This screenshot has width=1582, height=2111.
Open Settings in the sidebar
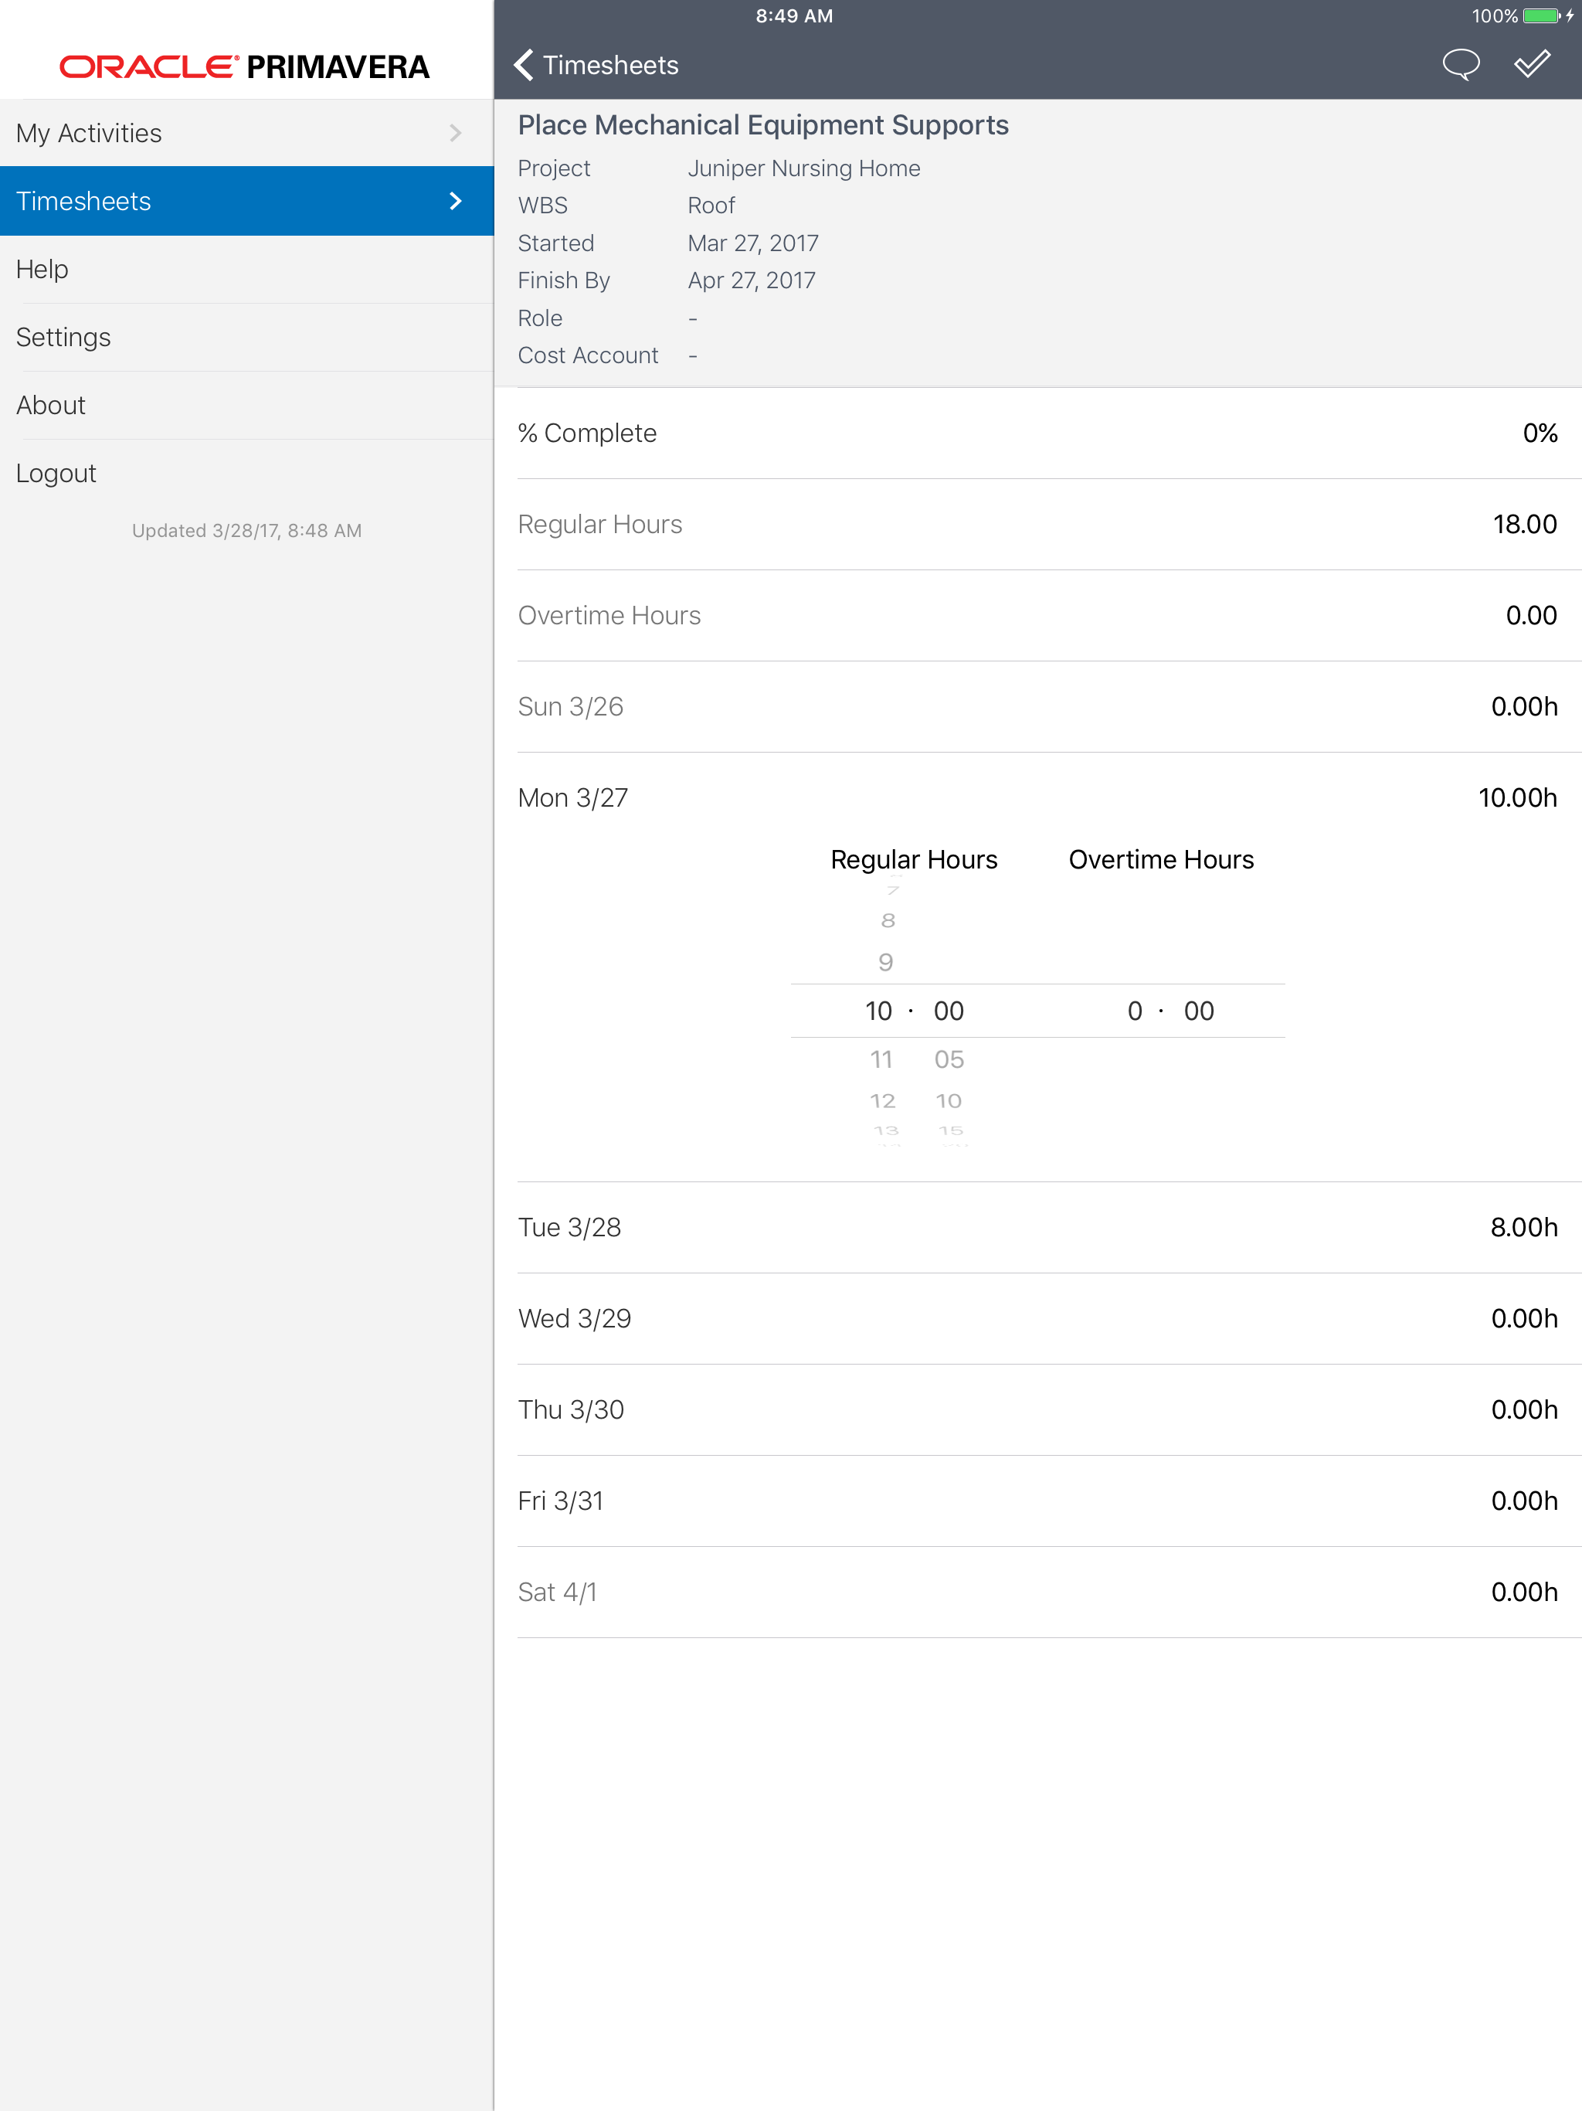pyautogui.click(x=64, y=337)
